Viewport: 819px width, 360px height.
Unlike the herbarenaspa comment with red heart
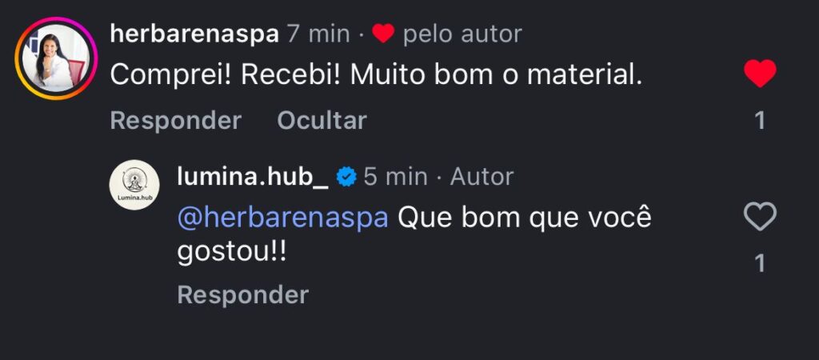759,74
